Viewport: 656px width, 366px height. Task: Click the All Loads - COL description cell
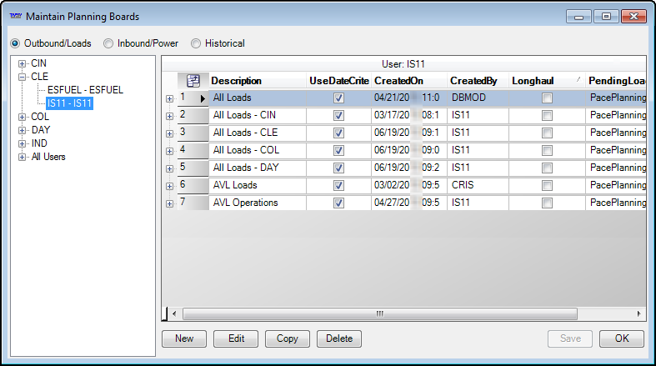[258, 150]
